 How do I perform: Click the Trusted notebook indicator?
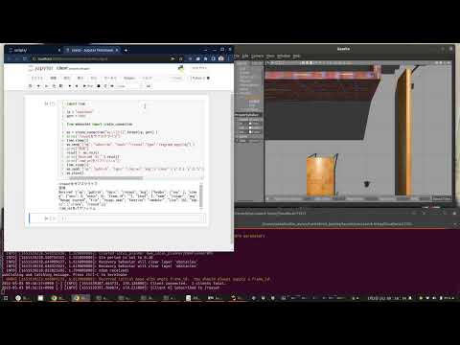(x=176, y=78)
